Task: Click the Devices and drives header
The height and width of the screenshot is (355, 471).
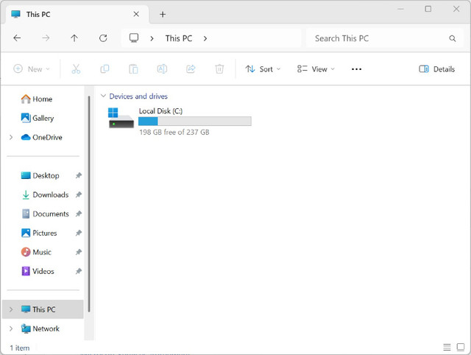Action: 138,96
